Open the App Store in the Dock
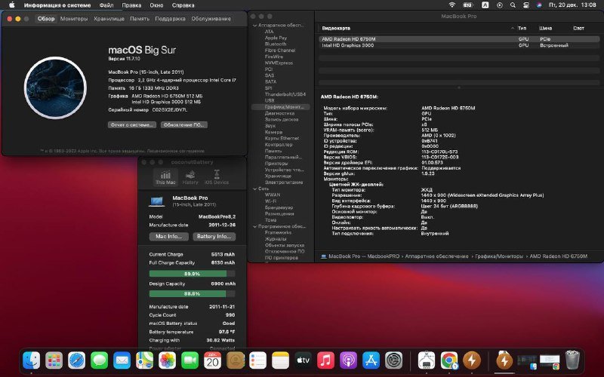The width and height of the screenshot is (604, 377). 371,360
